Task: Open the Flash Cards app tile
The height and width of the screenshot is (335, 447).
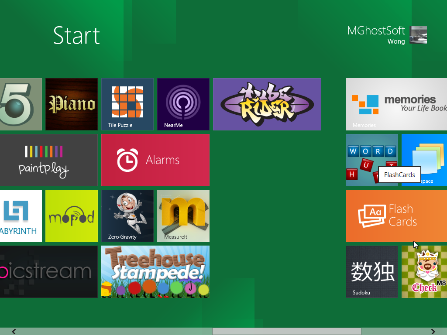Action: 396,216
